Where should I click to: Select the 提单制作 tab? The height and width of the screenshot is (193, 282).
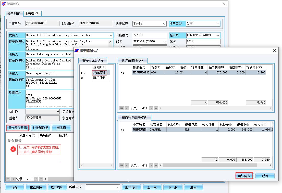[x=14, y=14]
